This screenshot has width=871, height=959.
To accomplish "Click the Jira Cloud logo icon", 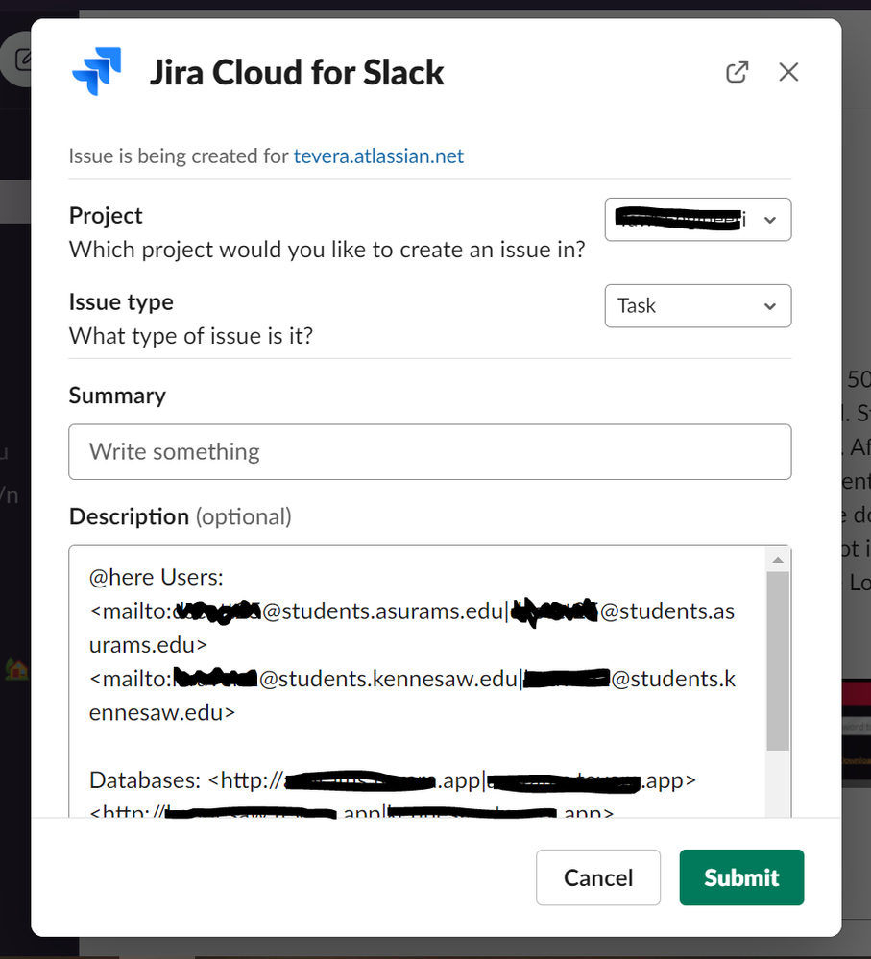I will pyautogui.click(x=97, y=72).
